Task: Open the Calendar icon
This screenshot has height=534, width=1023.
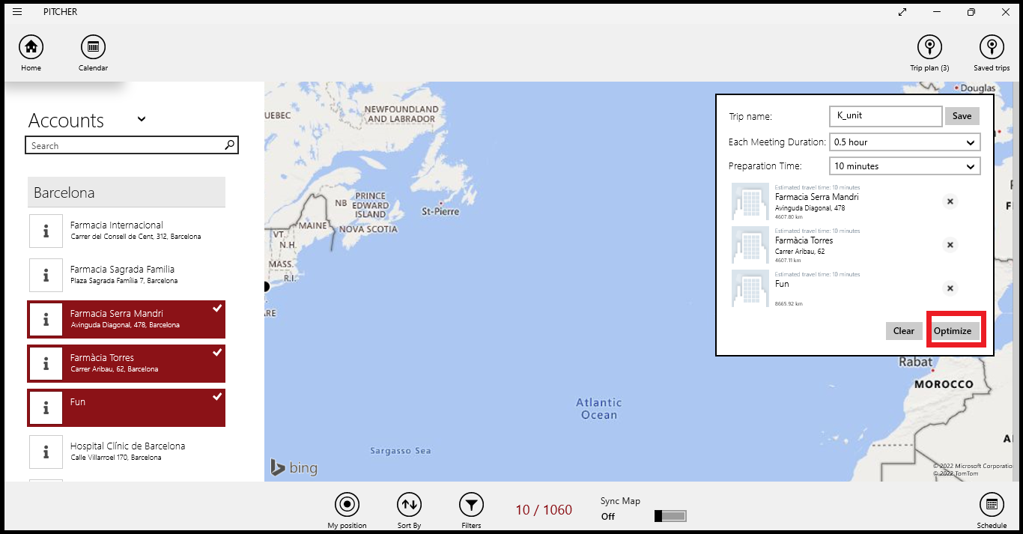Action: click(93, 47)
